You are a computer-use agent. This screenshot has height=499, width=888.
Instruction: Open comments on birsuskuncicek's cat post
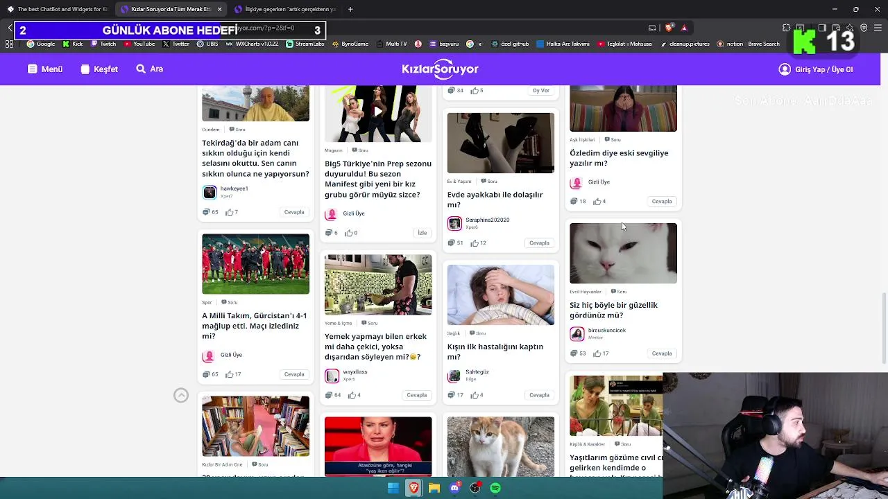[x=578, y=353]
